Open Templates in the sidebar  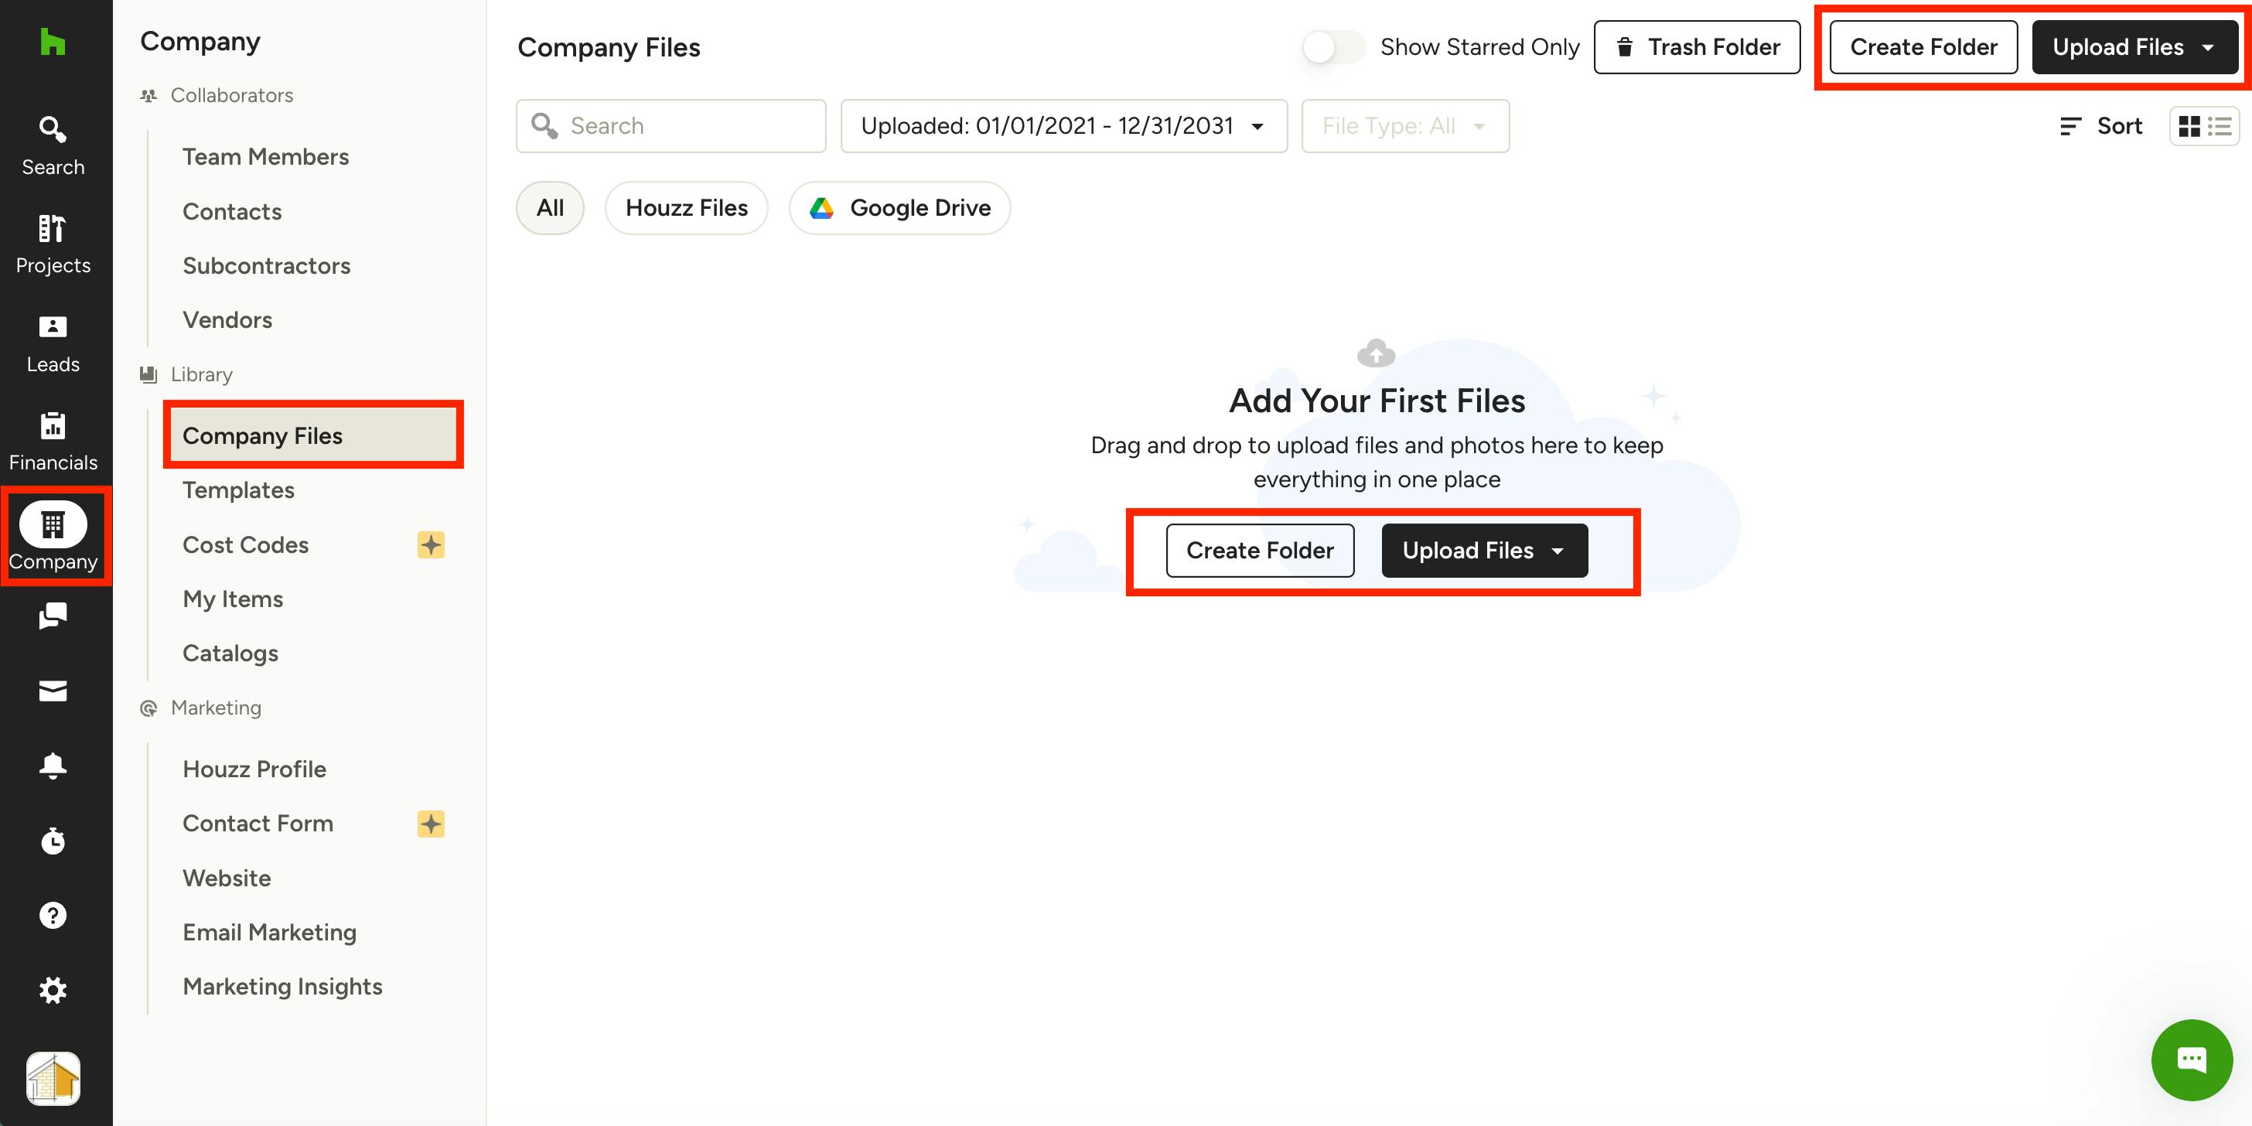pos(239,490)
